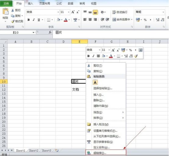The image size is (169, 156).
Task: Click the phonetic guide (文) icon in ribbon
Action: tap(75, 20)
